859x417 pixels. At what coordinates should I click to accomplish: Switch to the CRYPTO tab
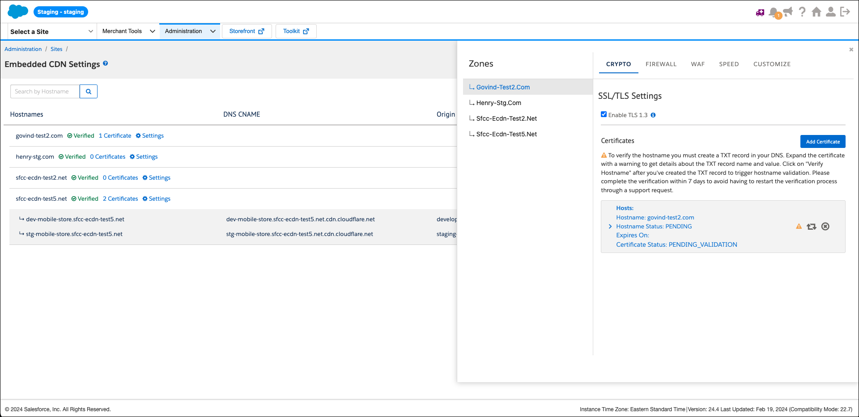(x=619, y=64)
